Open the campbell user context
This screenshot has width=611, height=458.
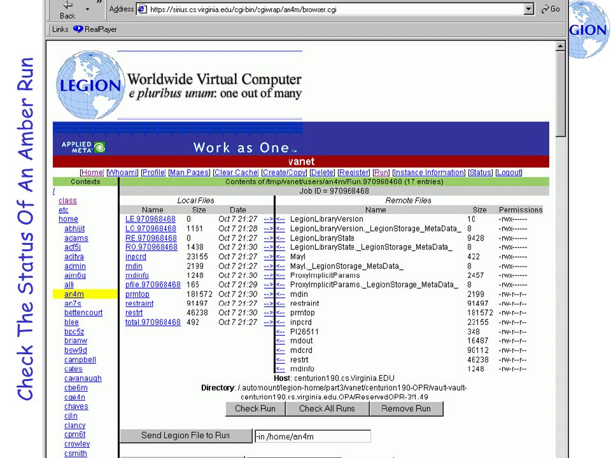[x=80, y=360]
